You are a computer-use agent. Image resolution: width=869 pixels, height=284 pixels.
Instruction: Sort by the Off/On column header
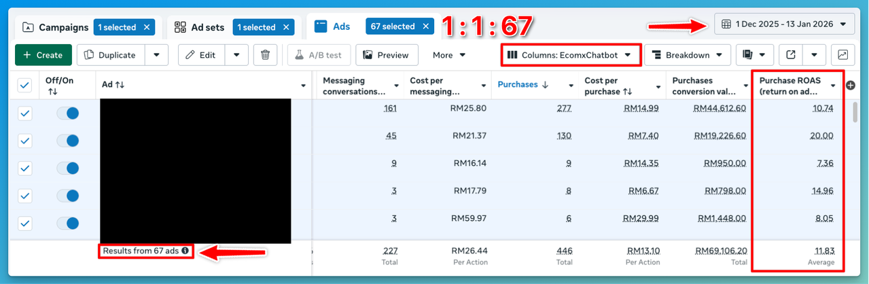pyautogui.click(x=59, y=86)
